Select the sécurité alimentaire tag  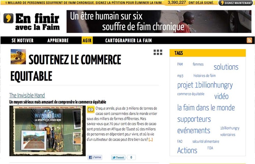(206, 141)
